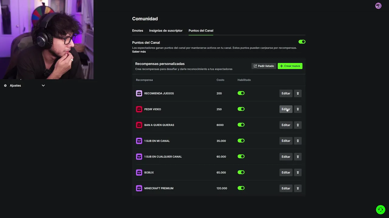Viewport: 389px width, 218px height.
Task: Click the Comunidad page heading
Action: click(145, 19)
